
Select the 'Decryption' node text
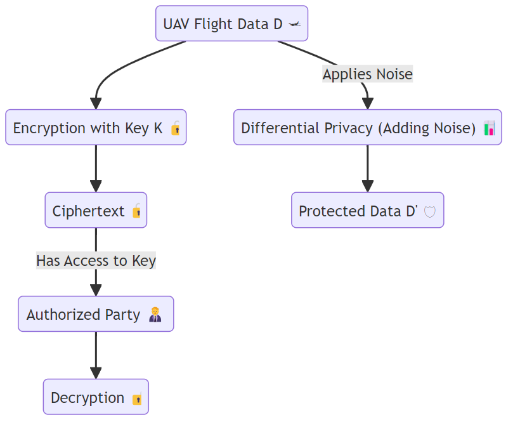point(88,398)
